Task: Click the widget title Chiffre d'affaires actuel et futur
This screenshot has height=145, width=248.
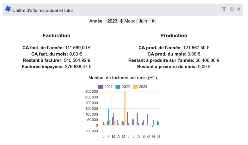Action: click(43, 10)
